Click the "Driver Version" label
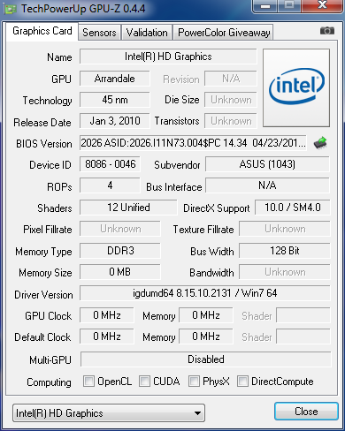345x431 pixels. pyautogui.click(x=43, y=295)
